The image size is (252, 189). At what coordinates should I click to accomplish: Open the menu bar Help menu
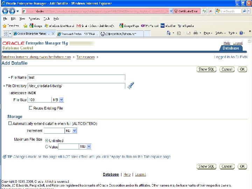pyautogui.click(x=56, y=19)
